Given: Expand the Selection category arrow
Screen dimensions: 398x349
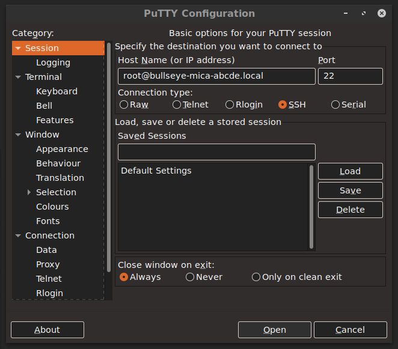Looking at the screenshot, I should click(29, 192).
